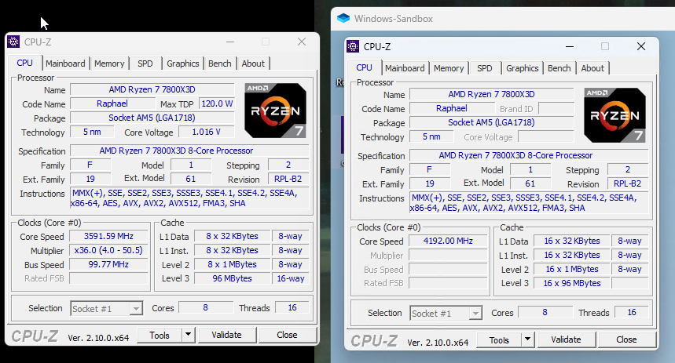
Task: Click Specification field in sandbox CPU-Z window
Action: [x=529, y=155]
